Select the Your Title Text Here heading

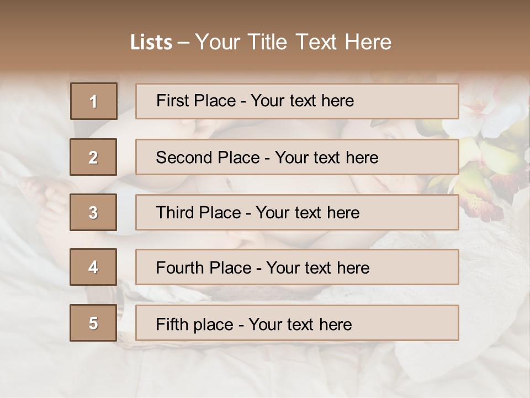[293, 42]
